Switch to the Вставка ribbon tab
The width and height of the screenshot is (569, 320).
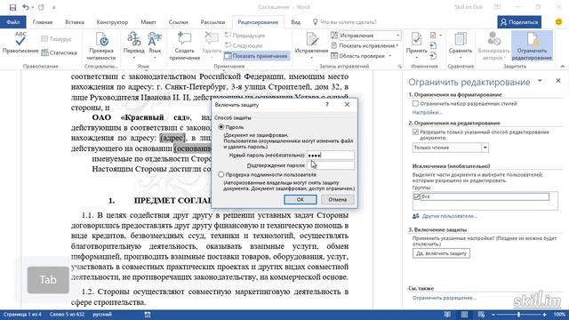point(75,22)
